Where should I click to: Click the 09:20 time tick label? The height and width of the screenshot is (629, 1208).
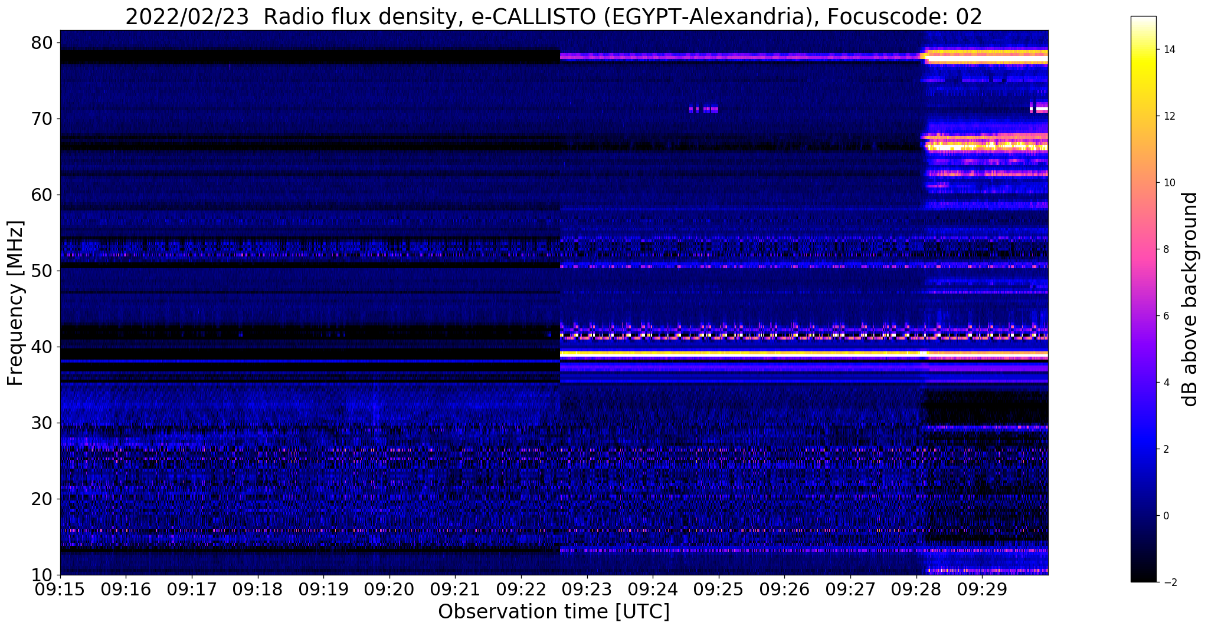coord(389,588)
